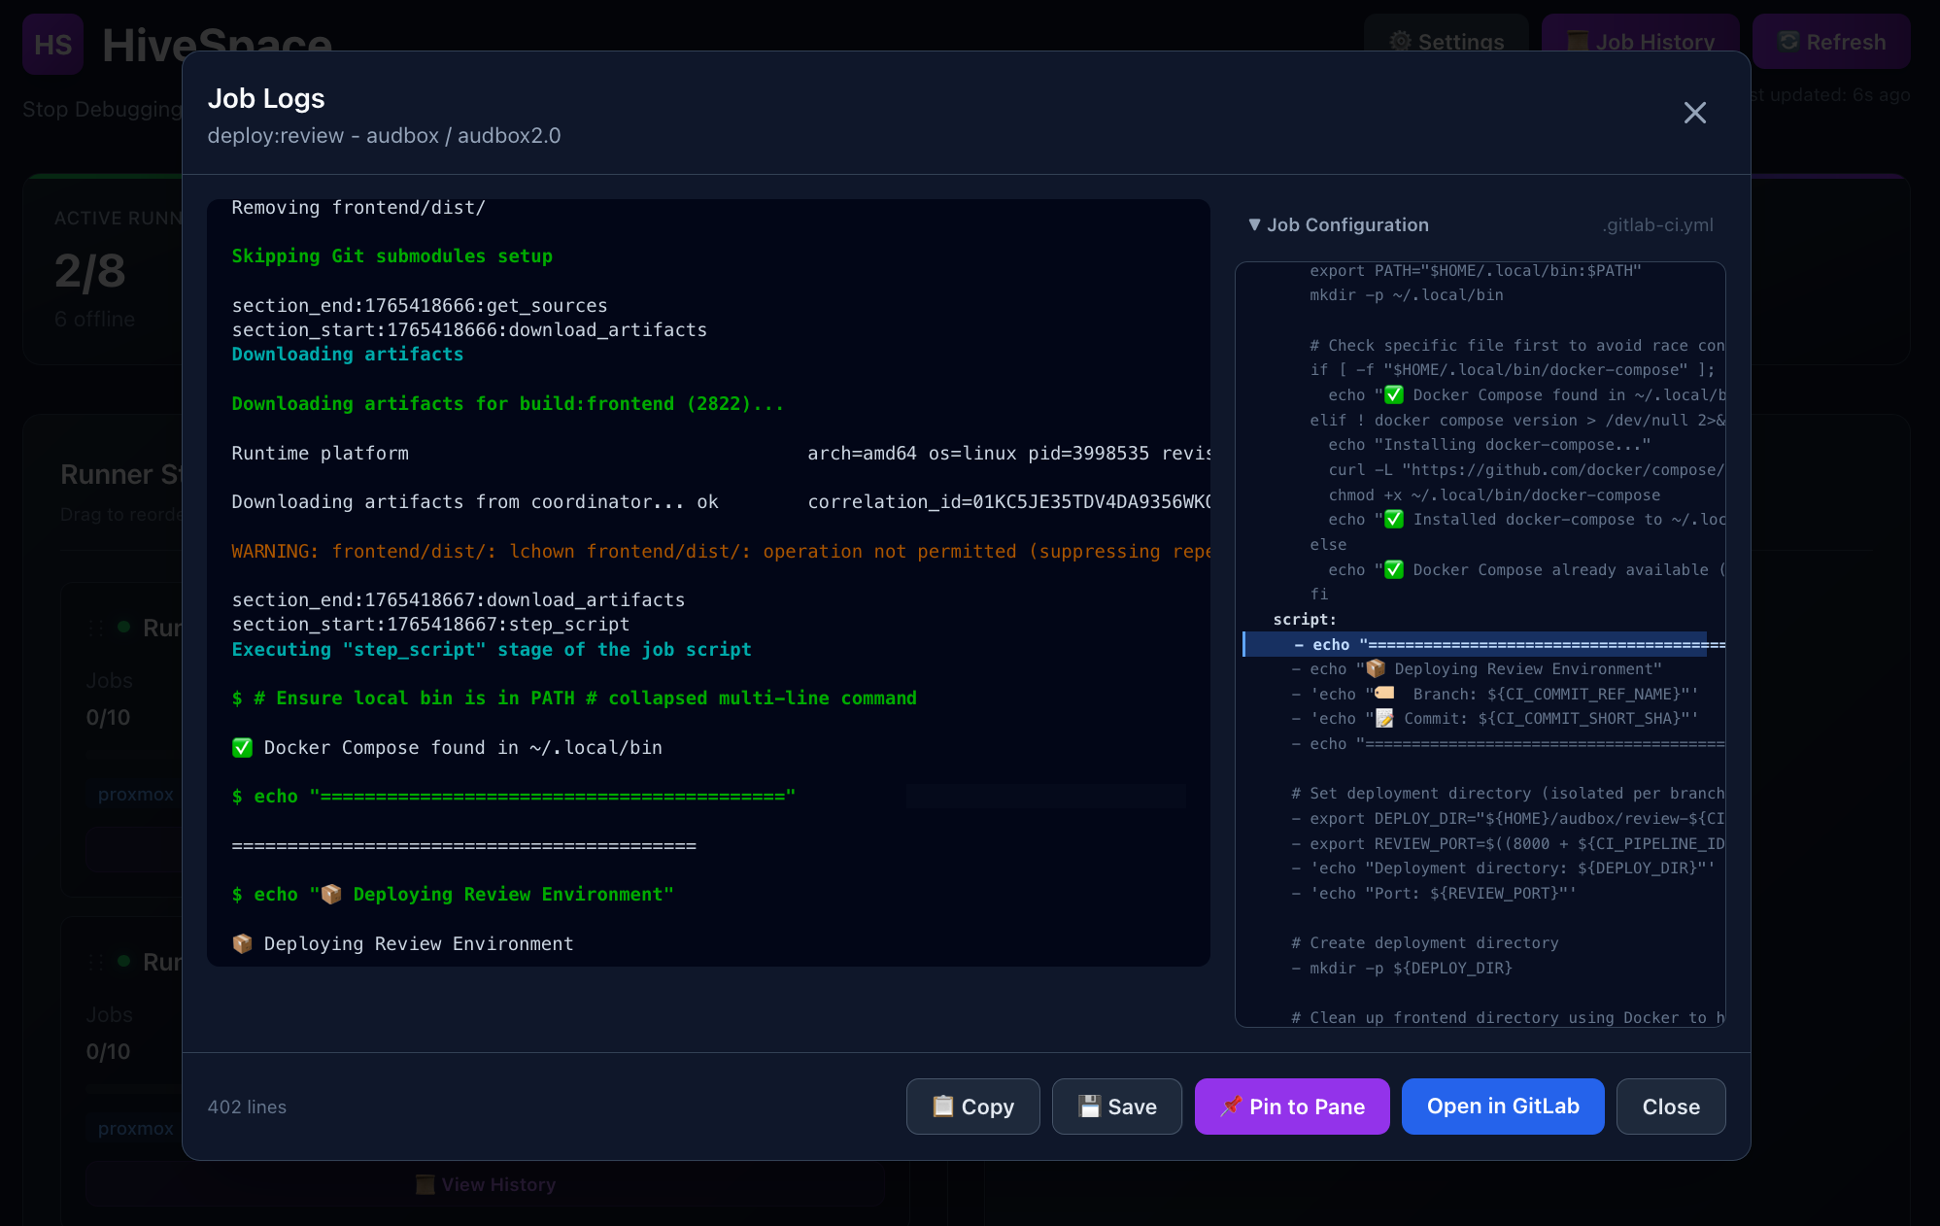Image resolution: width=1940 pixels, height=1226 pixels.
Task: Dismiss the Job Logs dialog with the X
Action: point(1695,114)
